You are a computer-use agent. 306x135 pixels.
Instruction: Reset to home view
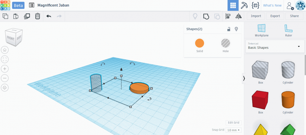pyautogui.click(x=5, y=50)
